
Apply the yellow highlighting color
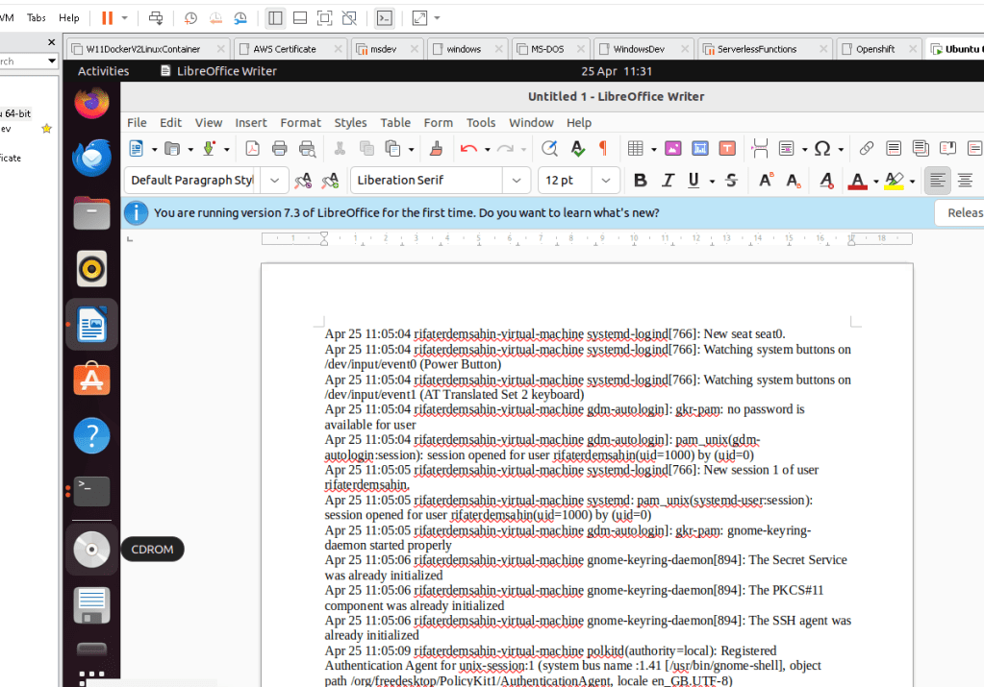(x=895, y=182)
